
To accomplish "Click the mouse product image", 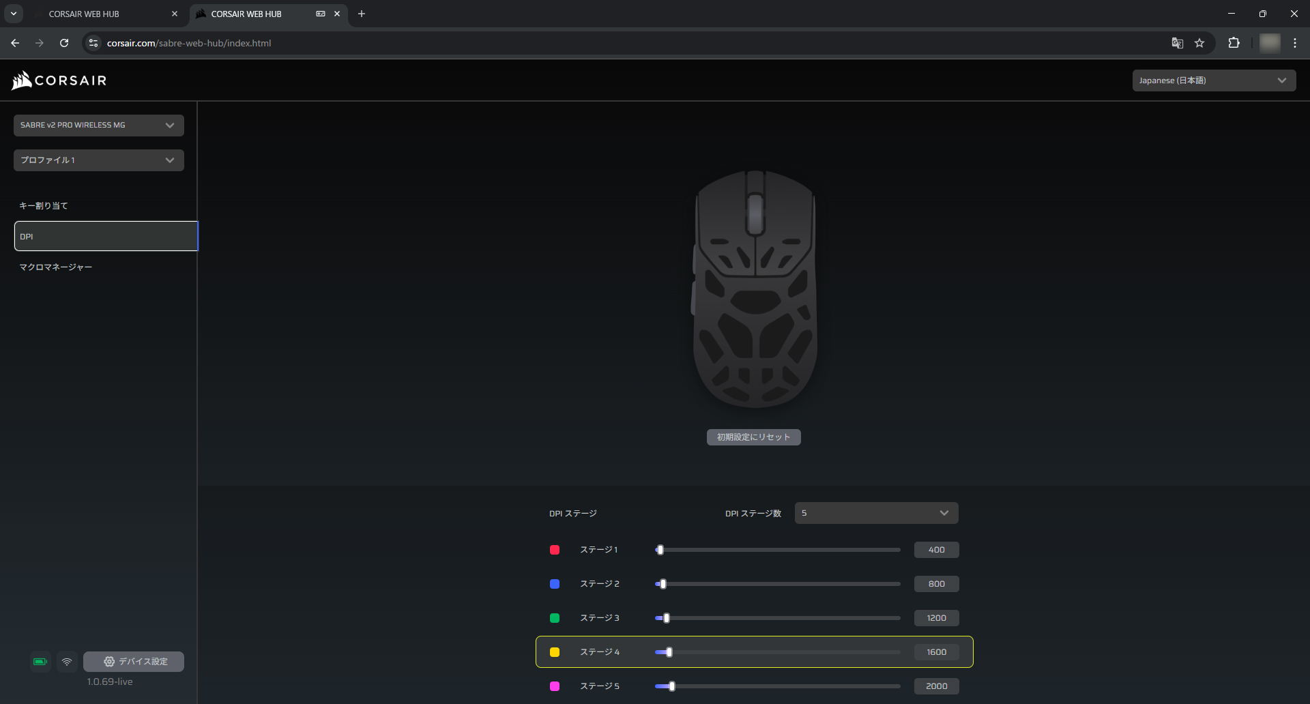I will [755, 289].
